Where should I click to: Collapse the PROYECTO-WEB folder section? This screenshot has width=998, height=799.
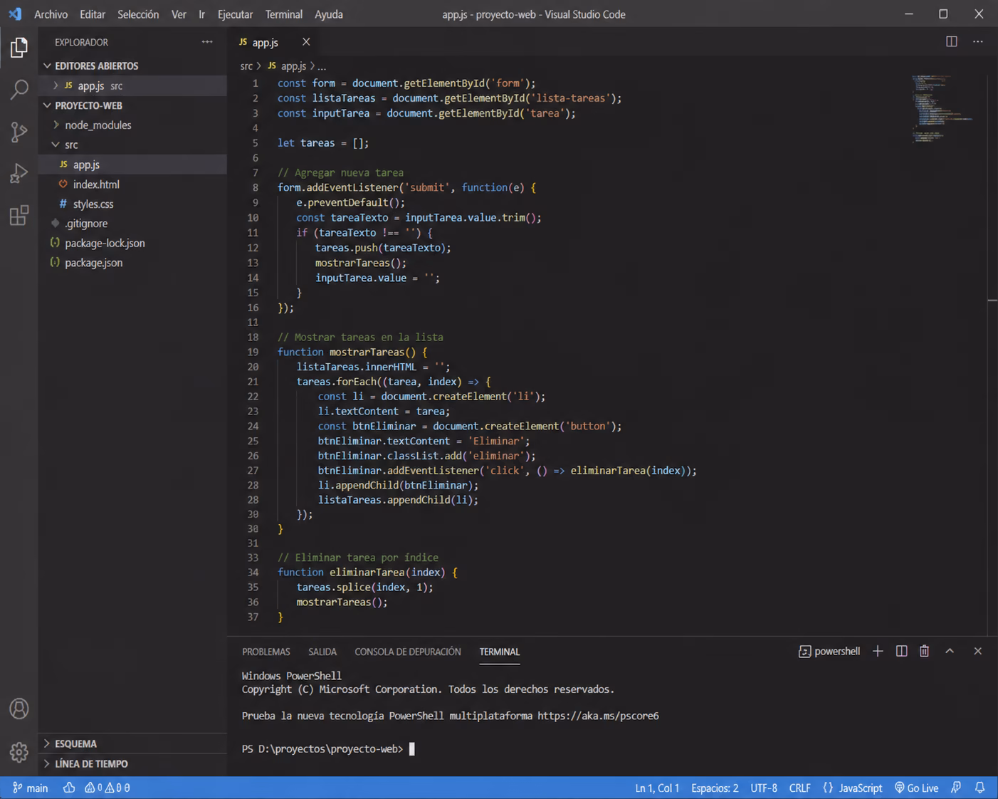pyautogui.click(x=132, y=105)
